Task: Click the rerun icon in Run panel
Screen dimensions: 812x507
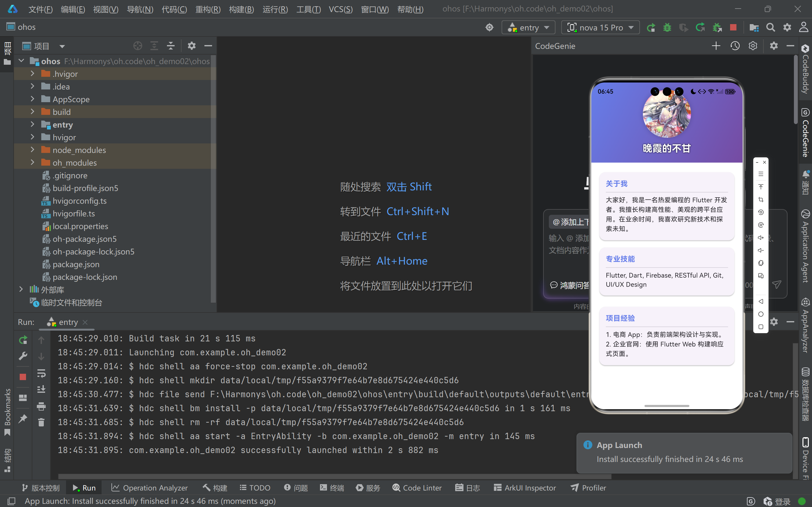Action: point(23,340)
